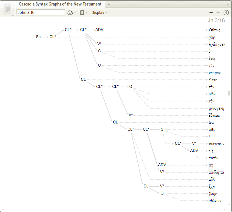Go forward with right arrow

218,13
